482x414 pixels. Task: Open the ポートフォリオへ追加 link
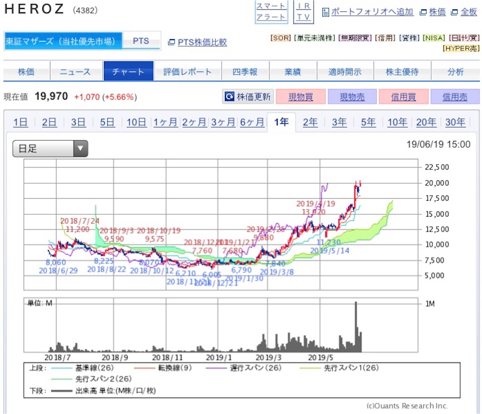[372, 12]
